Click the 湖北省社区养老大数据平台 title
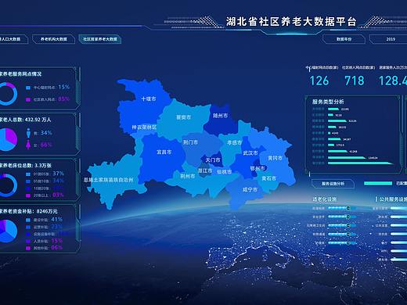Screen dimensions: 407x305 [x=291, y=22]
